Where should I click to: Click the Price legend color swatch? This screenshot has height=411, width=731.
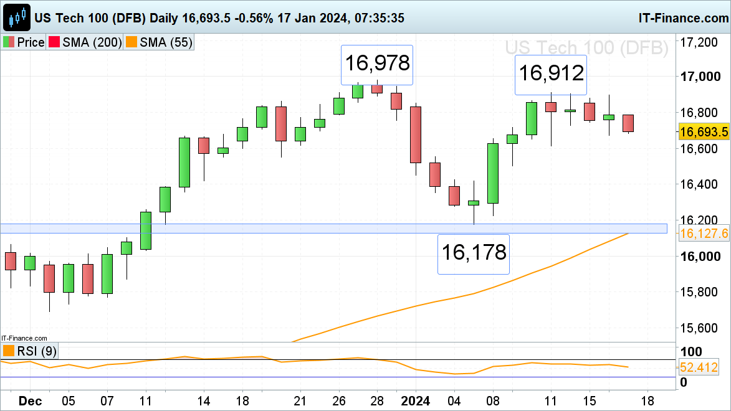pyautogui.click(x=9, y=42)
